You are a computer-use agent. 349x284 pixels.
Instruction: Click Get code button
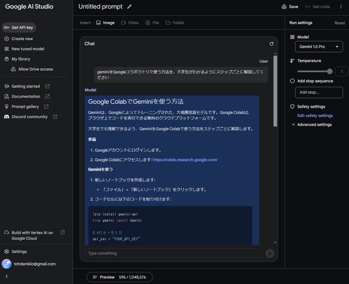(317, 7)
